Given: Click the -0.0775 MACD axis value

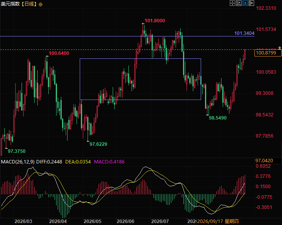Looking at the screenshot, I should click(x=264, y=197).
